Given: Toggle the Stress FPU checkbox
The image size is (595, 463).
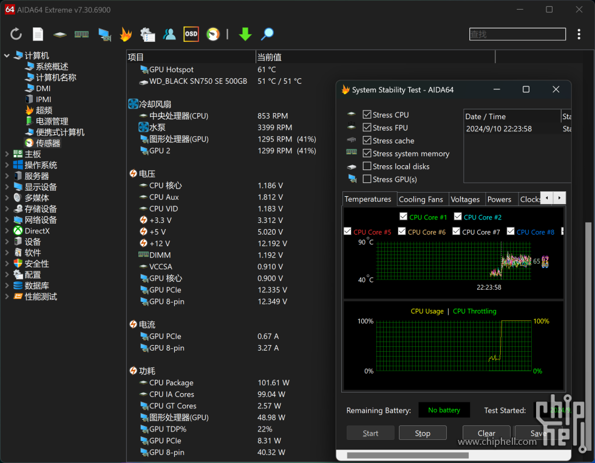Looking at the screenshot, I should tap(367, 128).
